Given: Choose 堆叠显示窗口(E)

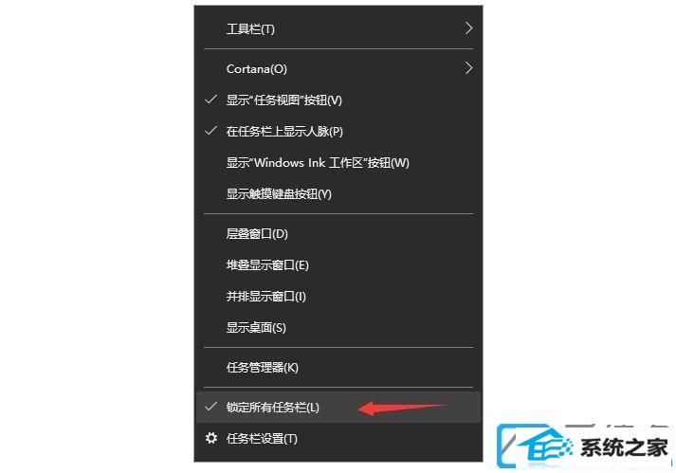Looking at the screenshot, I should point(338,264).
